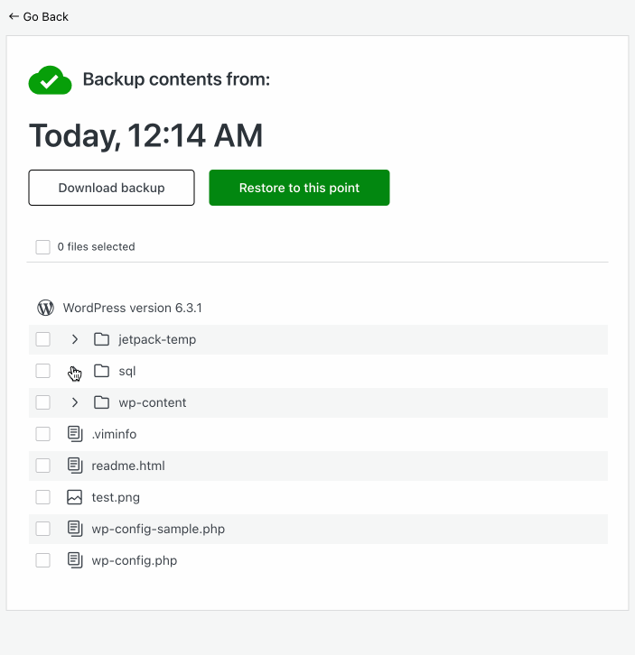Expand the sql folder arrow

click(75, 371)
